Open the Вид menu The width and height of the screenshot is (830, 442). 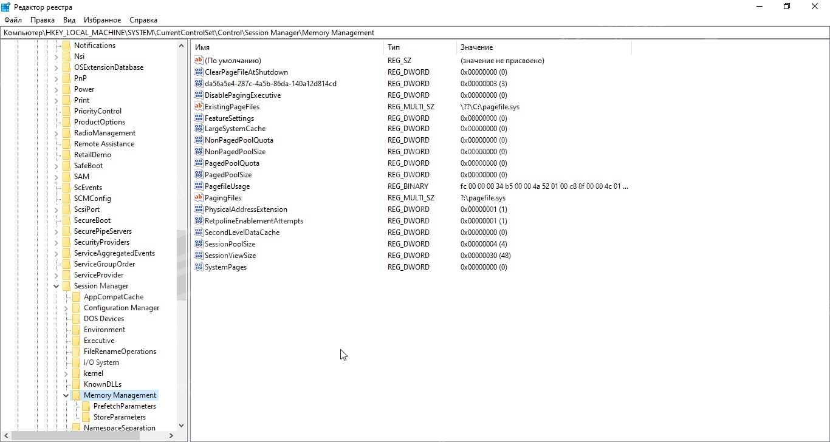click(x=69, y=20)
